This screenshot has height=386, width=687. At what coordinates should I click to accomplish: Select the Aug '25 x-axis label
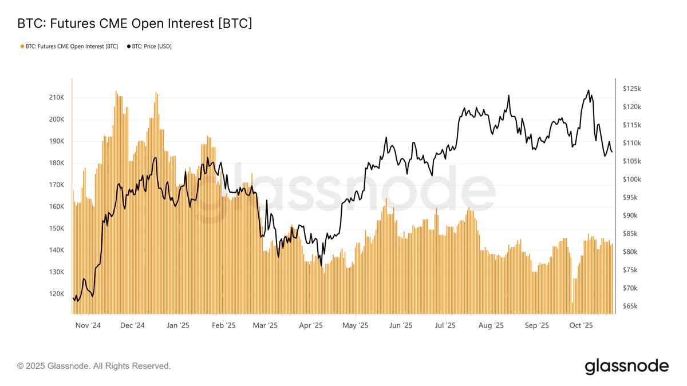pos(491,325)
